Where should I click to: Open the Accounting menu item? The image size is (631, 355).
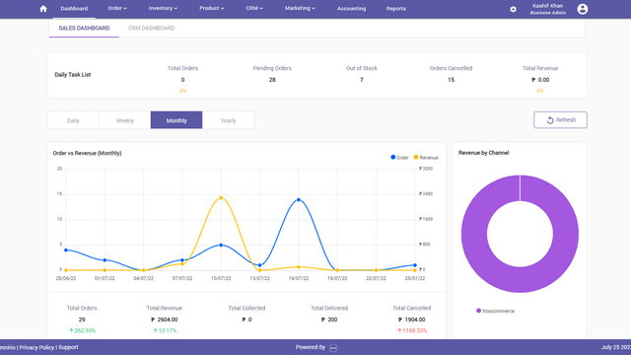tap(351, 9)
